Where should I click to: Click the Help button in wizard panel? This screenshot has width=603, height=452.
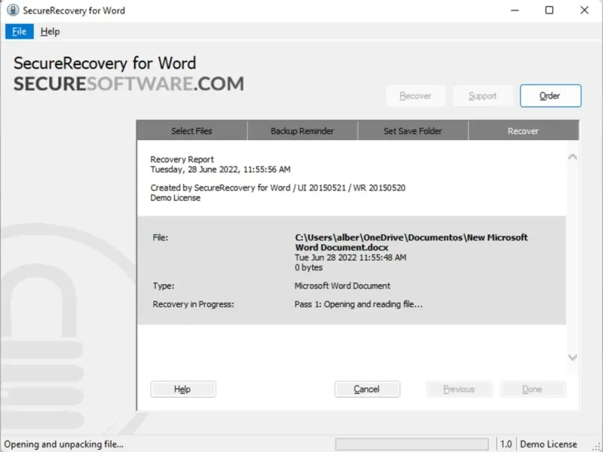click(183, 389)
